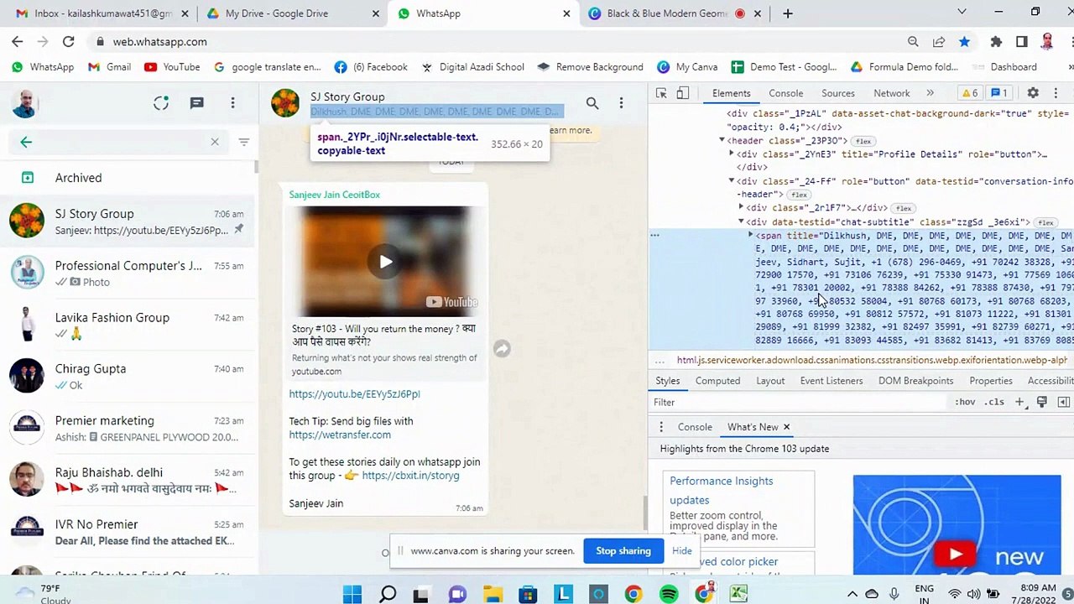Viewport: 1074px width, 604px height.
Task: Select the DevTools inspect element tool
Action: (x=661, y=93)
